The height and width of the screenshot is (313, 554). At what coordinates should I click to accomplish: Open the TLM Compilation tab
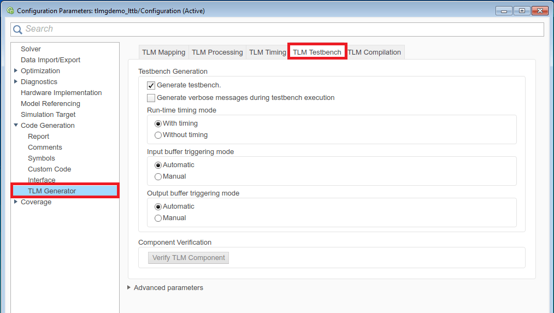coord(374,52)
